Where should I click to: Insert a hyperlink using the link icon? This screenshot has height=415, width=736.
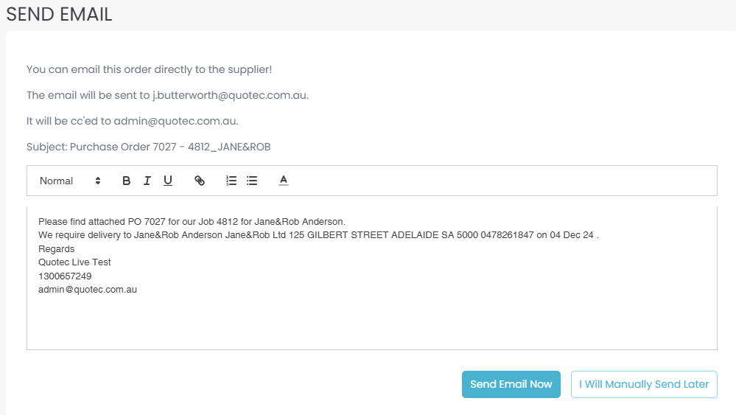200,181
